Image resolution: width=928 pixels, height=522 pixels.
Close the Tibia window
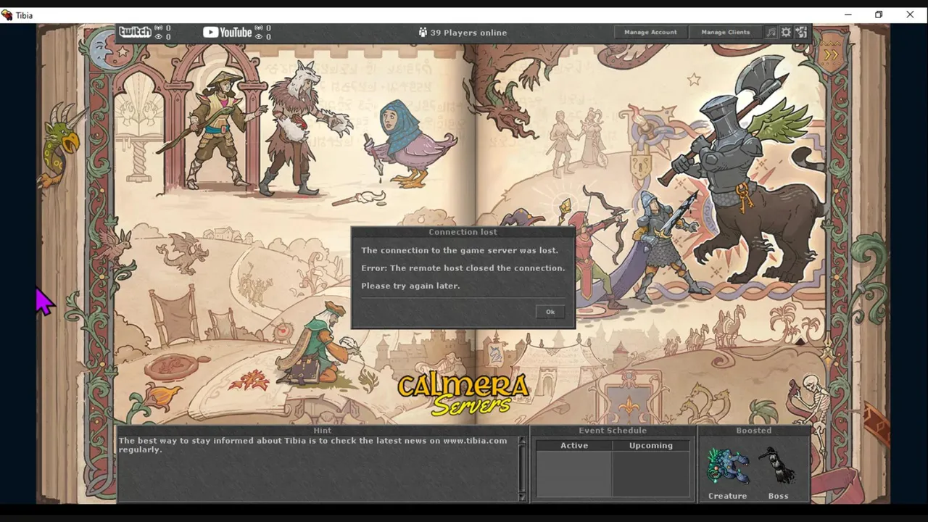click(910, 14)
